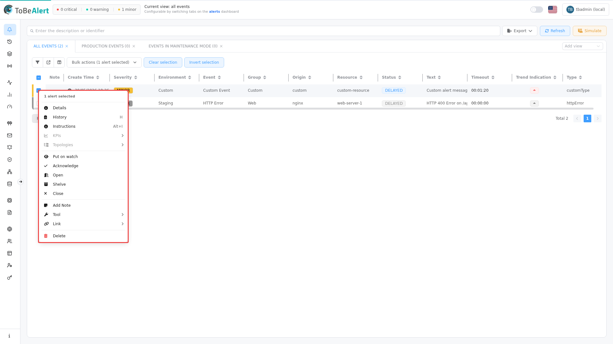
Task: Toggle the theme switch in header
Action: point(537,10)
